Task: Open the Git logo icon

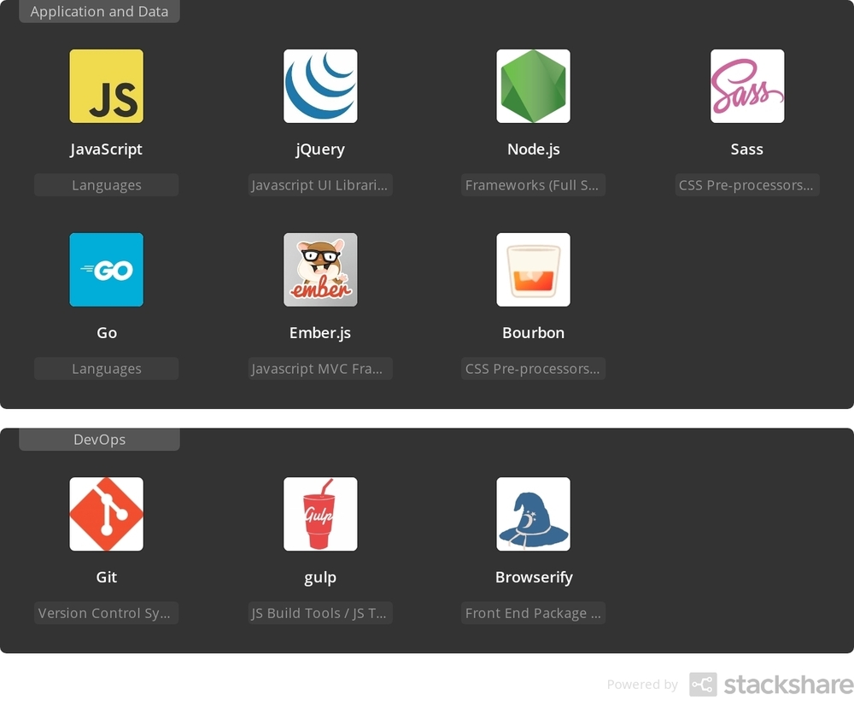Action: (x=106, y=514)
